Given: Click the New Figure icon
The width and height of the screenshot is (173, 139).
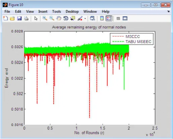Looking at the screenshot, I should point(5,18).
